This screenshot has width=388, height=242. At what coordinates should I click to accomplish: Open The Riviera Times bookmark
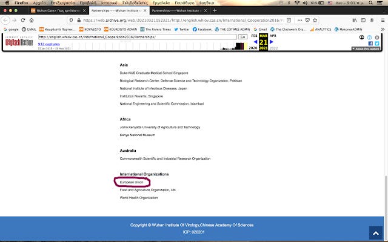pyautogui.click(x=155, y=30)
